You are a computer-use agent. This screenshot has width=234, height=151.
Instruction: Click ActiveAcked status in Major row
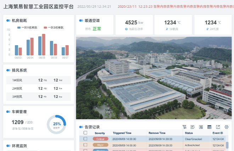[x=192, y=145]
